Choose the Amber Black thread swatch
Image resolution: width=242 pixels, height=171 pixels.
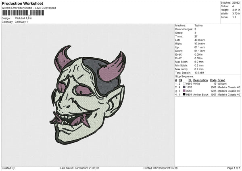click(x=184, y=94)
